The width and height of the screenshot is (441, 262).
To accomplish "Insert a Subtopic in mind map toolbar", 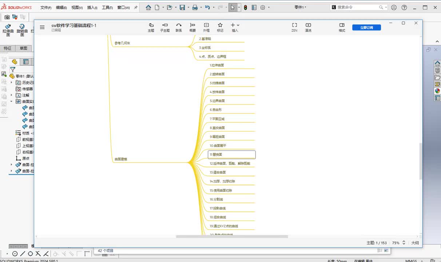I will (x=165, y=27).
